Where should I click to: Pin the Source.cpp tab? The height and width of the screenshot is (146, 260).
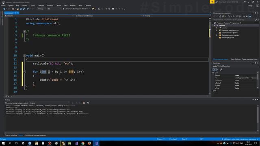15,13
